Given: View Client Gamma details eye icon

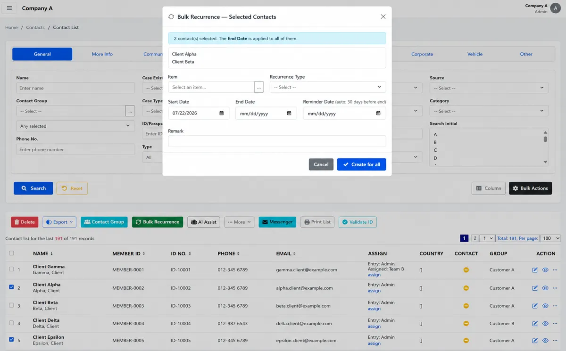Looking at the screenshot, I should coord(545,270).
